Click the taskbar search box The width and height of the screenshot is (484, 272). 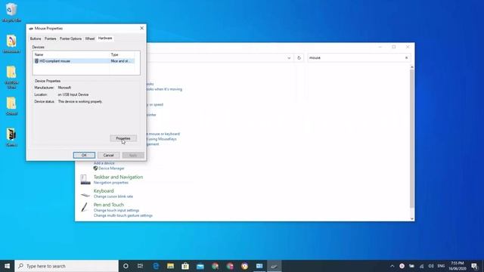67,266
